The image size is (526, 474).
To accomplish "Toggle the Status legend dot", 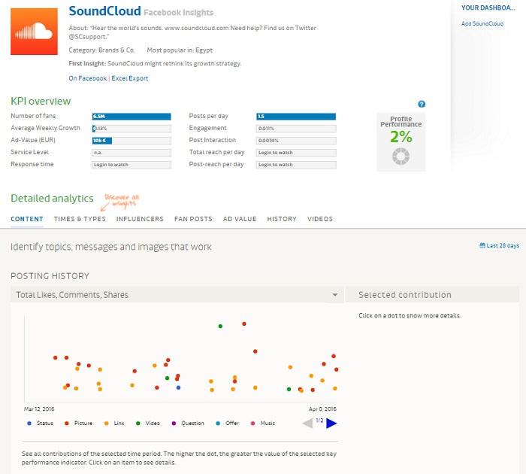I will point(29,424).
